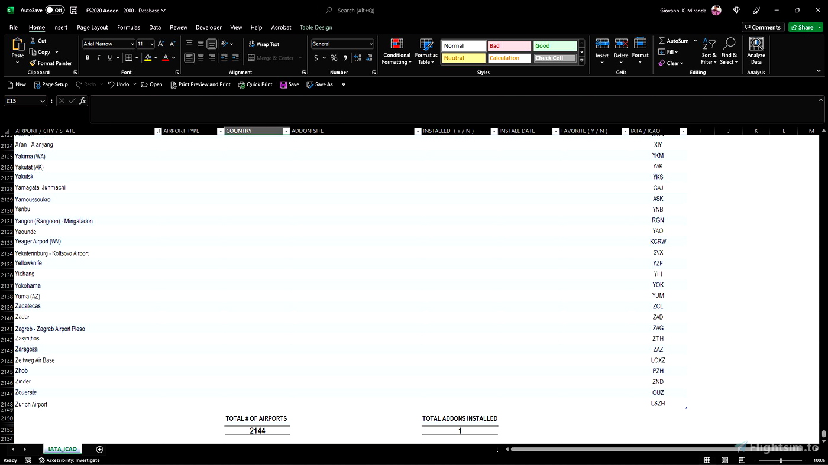Click the Save disk icon in title bar

click(x=74, y=10)
